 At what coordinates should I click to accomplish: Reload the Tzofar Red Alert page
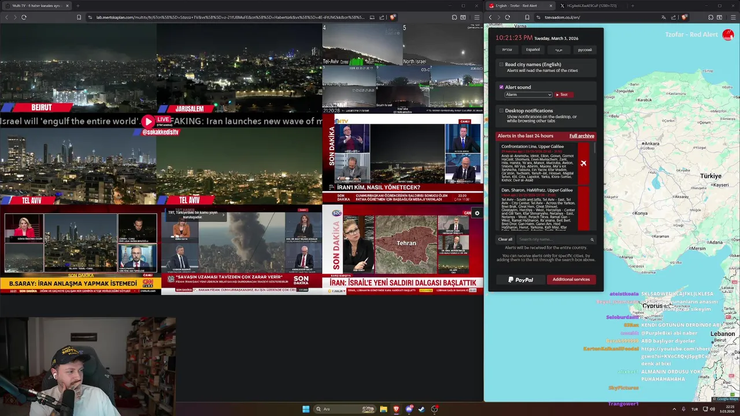(508, 17)
